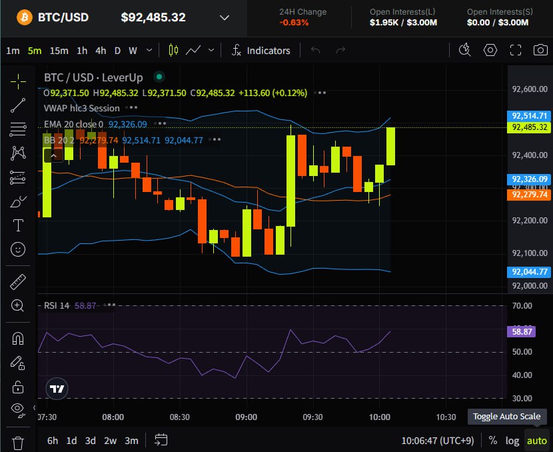Select EMA 20 close legend label

coord(73,124)
